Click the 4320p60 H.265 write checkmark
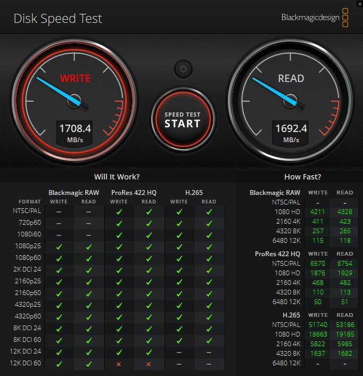Screen dimensions: 363x376 tap(179, 317)
